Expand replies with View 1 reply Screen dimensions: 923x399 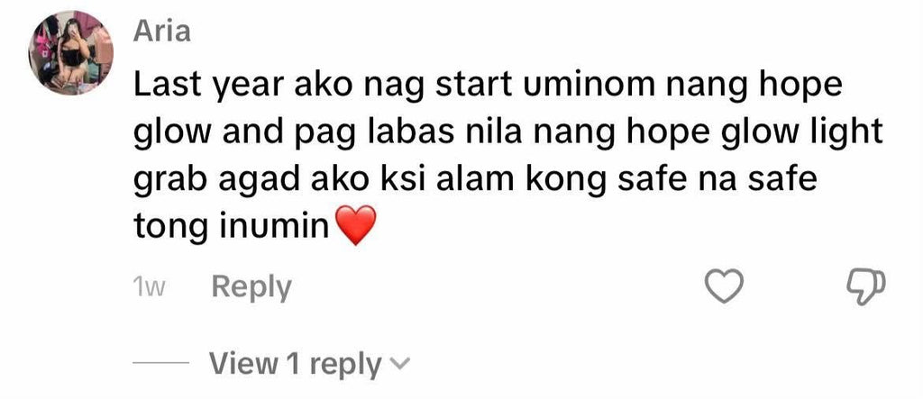pyautogui.click(x=308, y=364)
